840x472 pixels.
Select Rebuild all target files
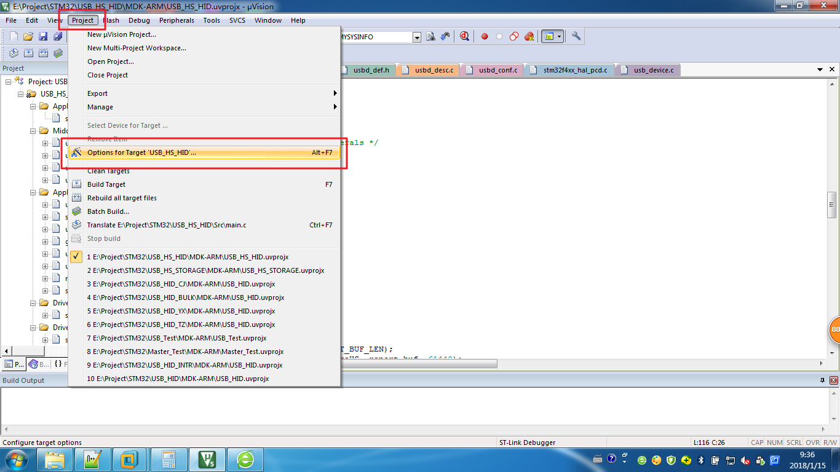(204, 198)
